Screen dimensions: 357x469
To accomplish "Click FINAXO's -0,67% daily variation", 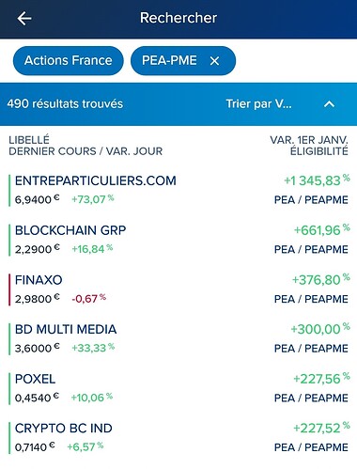I will tap(89, 298).
